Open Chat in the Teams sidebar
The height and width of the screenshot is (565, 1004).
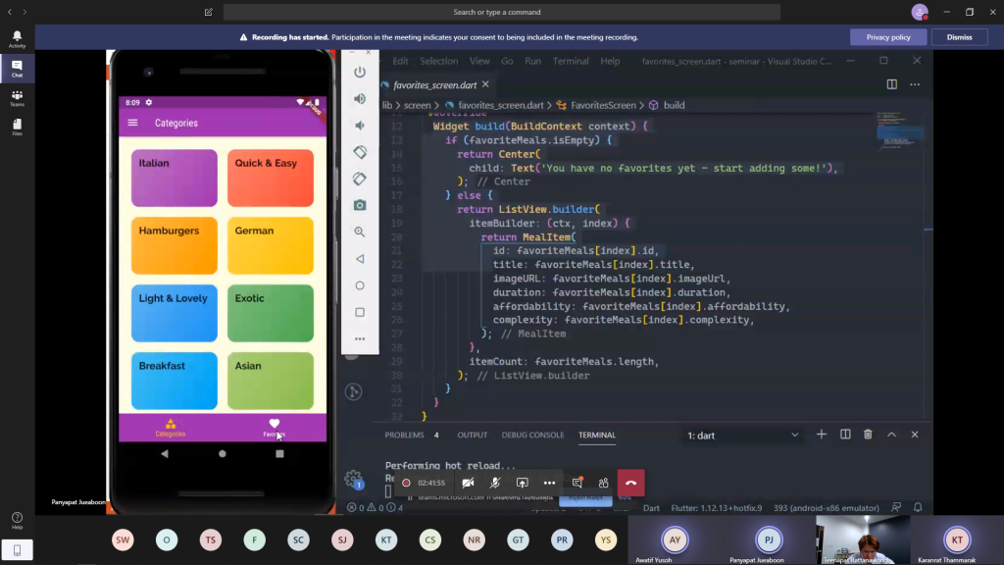point(17,69)
